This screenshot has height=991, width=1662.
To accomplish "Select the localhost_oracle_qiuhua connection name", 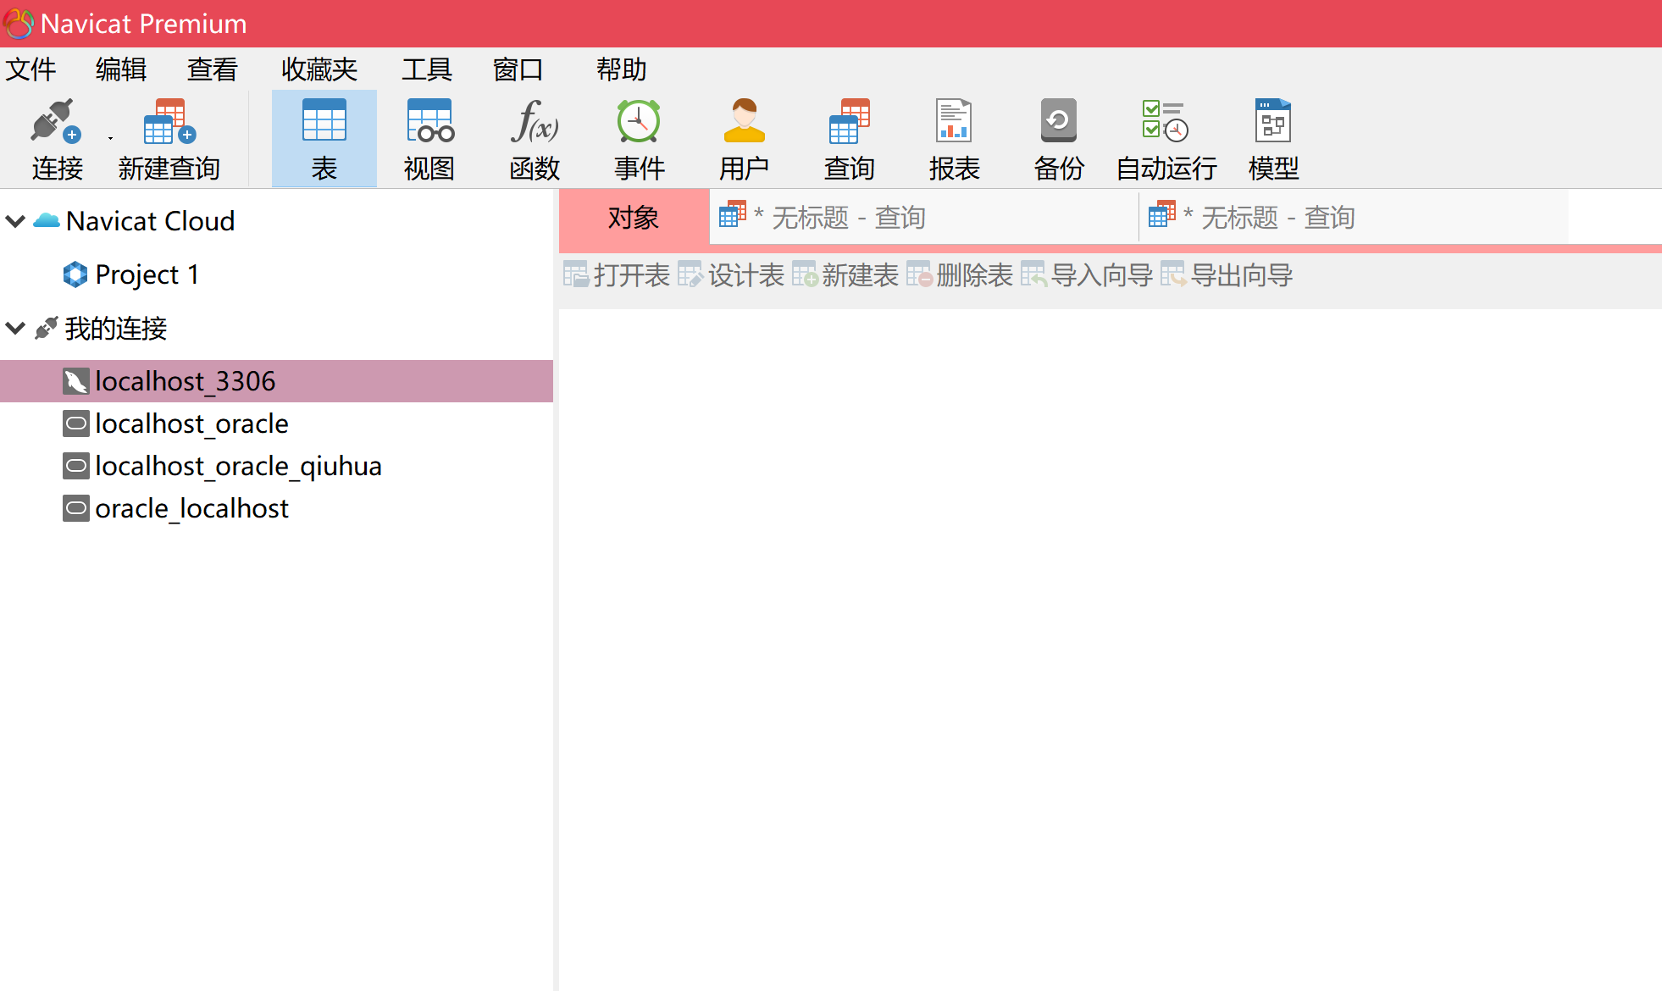I will pyautogui.click(x=239, y=466).
